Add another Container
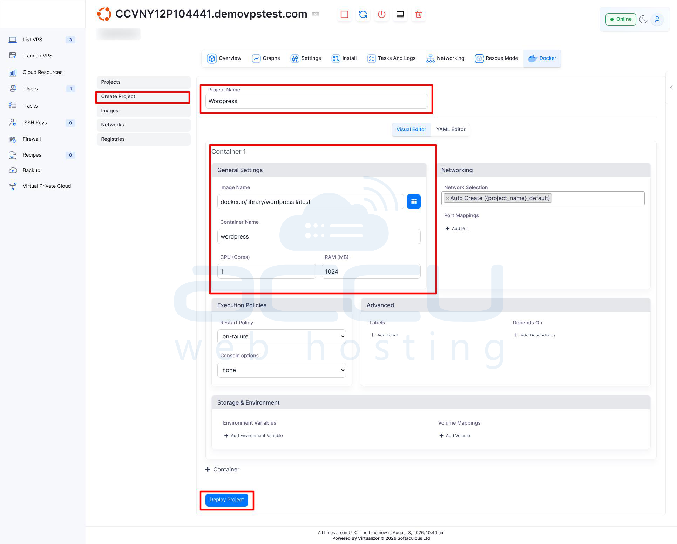 [222, 470]
